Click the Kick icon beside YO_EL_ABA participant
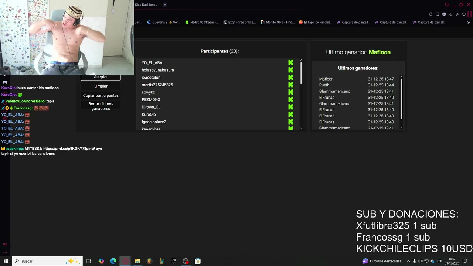Screen dimensions: 473x266 (291, 63)
